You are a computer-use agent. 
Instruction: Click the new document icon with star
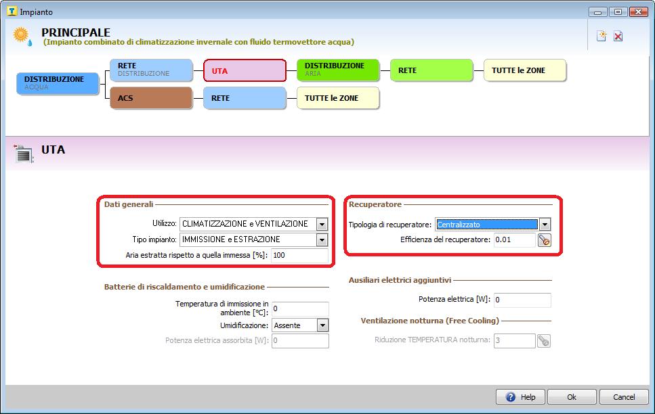click(x=601, y=37)
